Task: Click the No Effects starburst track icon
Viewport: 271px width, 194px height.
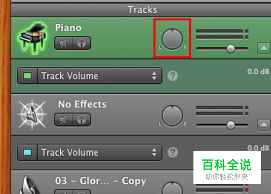Action: point(32,114)
